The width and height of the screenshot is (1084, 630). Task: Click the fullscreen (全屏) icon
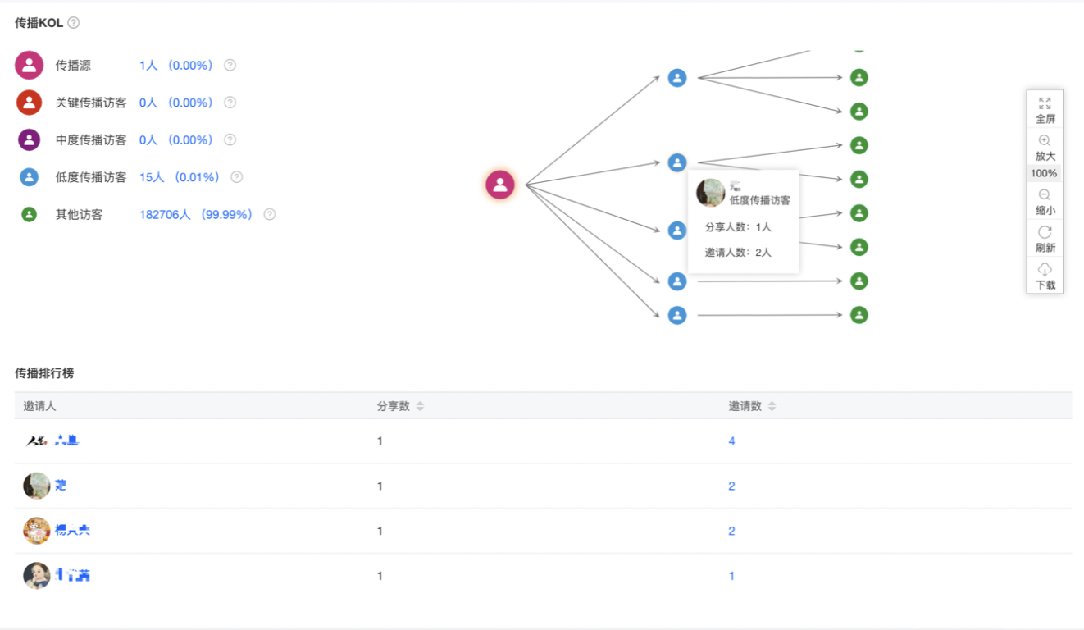[1045, 103]
